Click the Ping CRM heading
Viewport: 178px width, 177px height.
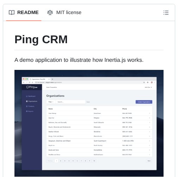coord(41,40)
